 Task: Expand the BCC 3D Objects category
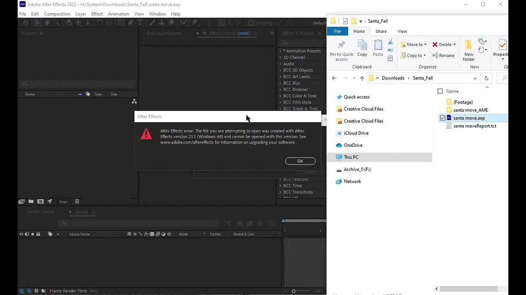point(280,70)
